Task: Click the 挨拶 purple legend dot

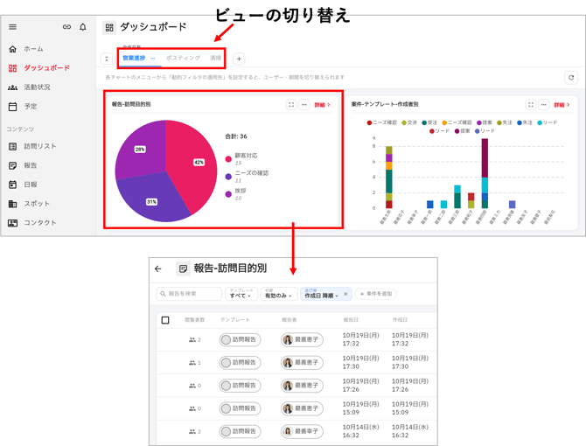Action: (228, 194)
